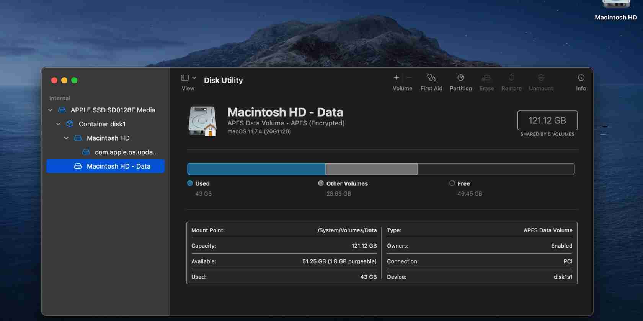Screen dimensions: 643x321
Task: Click the 121.12 GB capacity box
Action: coord(547,120)
